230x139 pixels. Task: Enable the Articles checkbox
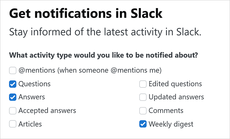[13, 124]
